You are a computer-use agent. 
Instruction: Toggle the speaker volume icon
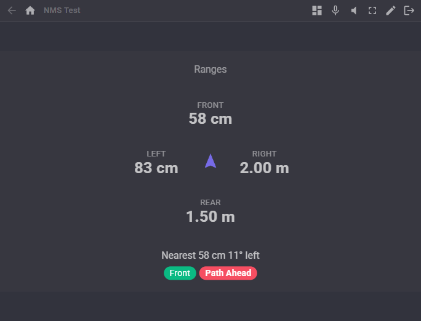click(x=354, y=10)
